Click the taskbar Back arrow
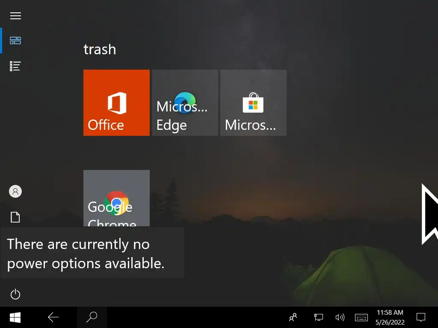 point(53,317)
